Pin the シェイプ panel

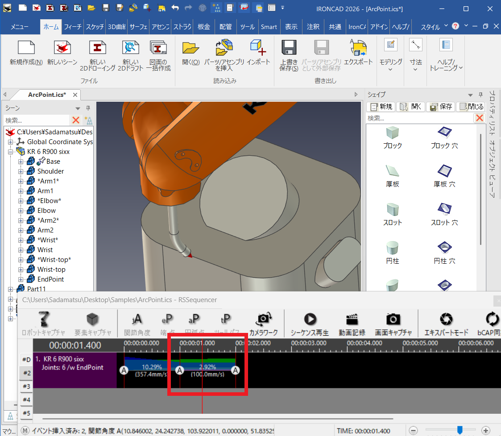[x=480, y=95]
